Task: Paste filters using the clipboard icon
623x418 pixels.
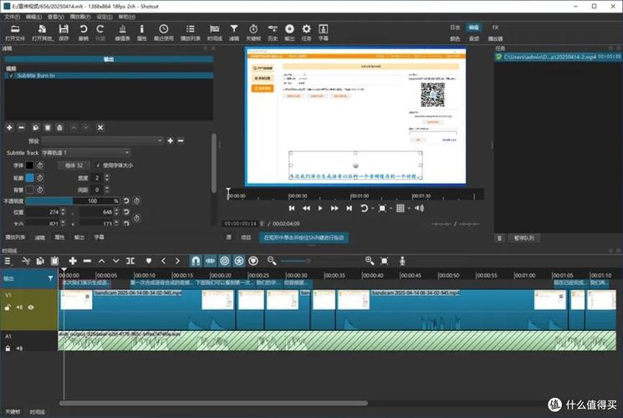Action: tap(48, 128)
